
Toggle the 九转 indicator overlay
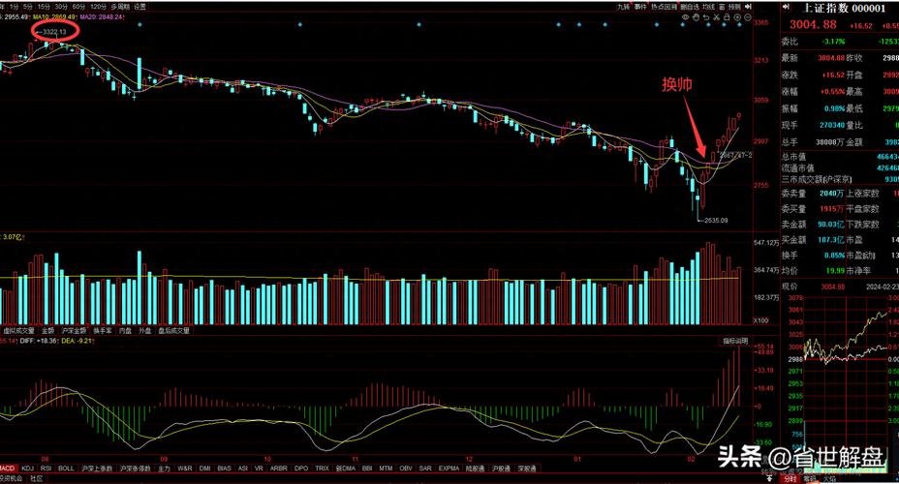click(622, 7)
